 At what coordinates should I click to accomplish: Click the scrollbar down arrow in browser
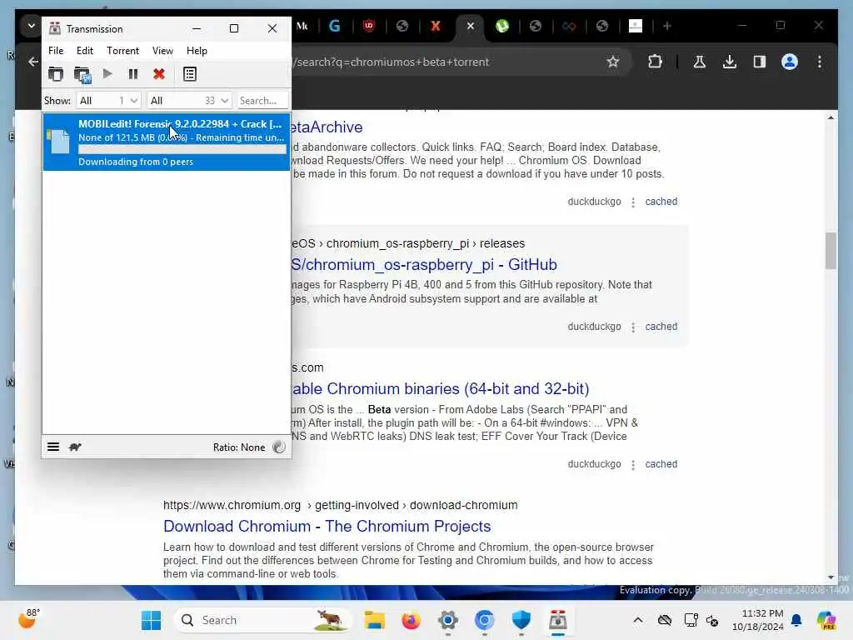coord(831,577)
